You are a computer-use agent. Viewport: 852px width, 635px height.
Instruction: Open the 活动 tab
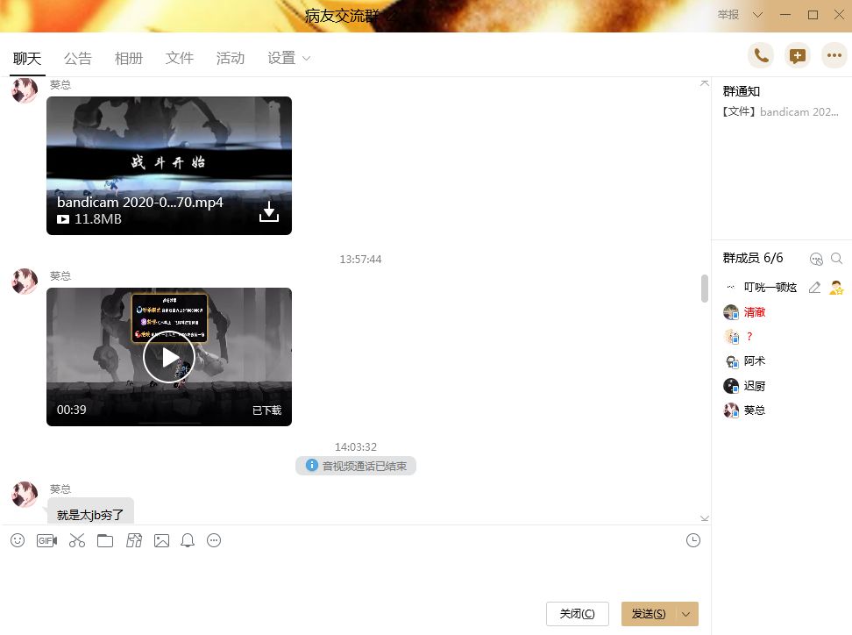click(231, 58)
